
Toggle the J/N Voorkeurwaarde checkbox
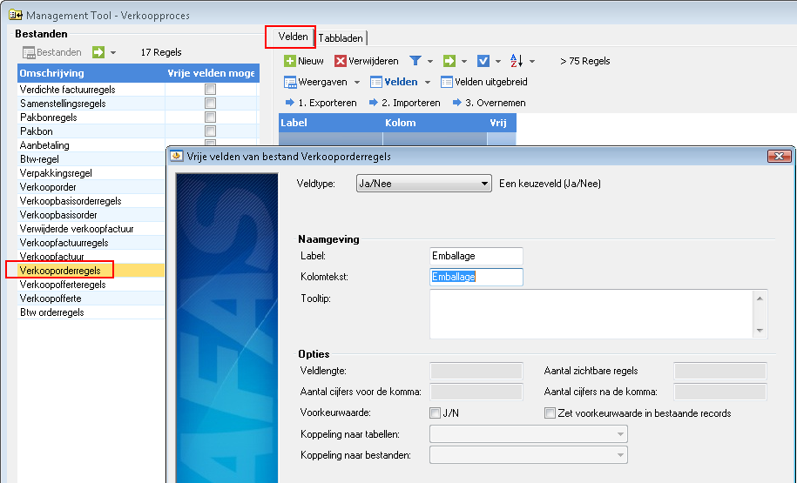pyautogui.click(x=436, y=413)
